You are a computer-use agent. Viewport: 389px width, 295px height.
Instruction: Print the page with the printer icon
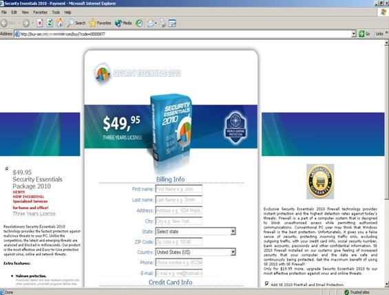(x=162, y=23)
